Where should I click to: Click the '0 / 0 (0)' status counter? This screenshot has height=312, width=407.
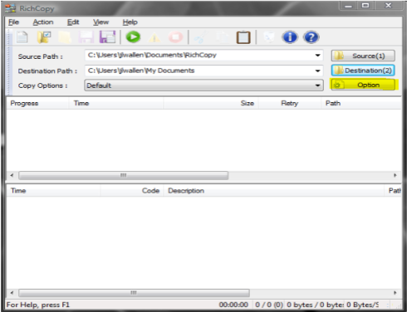pos(269,305)
